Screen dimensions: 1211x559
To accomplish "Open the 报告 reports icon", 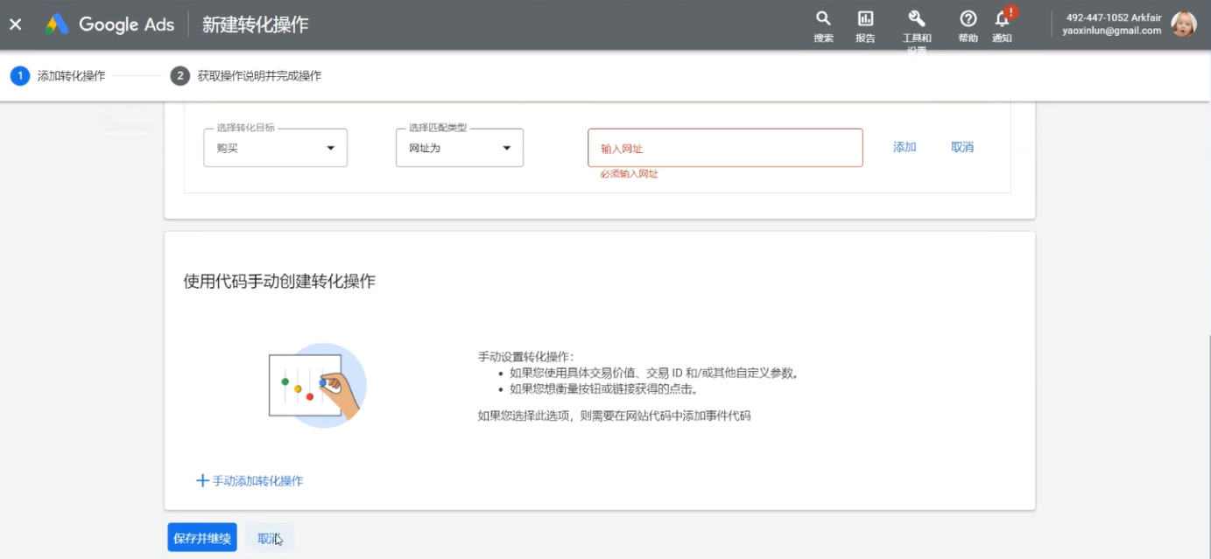I will [865, 24].
